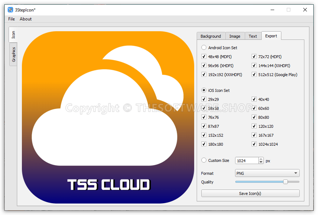Image resolution: width=318 pixels, height=215 pixels.
Task: Uncheck the 48x48 (MDPI) checkbox
Action: point(204,57)
